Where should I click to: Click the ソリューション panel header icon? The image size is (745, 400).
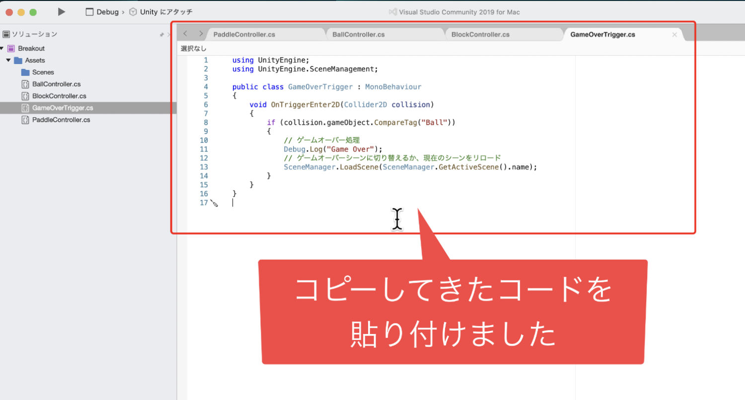[6, 34]
